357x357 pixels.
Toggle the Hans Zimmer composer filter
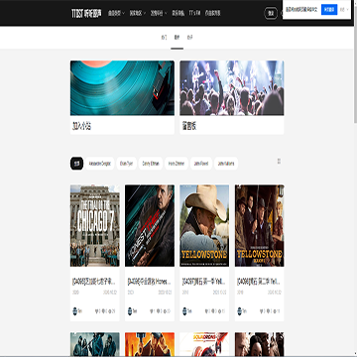177,164
